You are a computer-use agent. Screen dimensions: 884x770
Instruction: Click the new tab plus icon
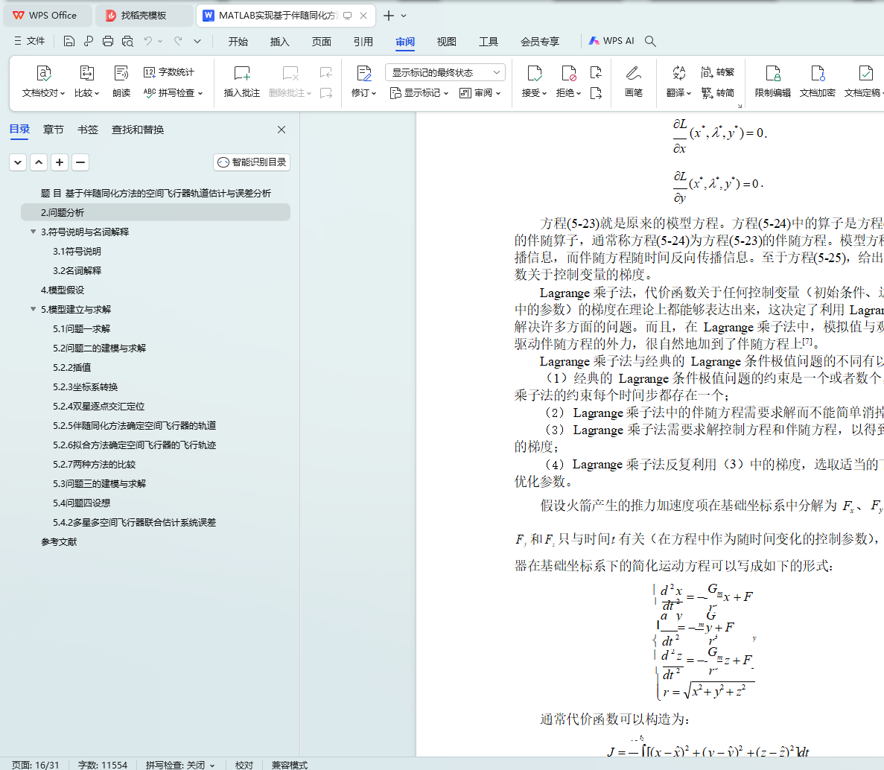389,16
